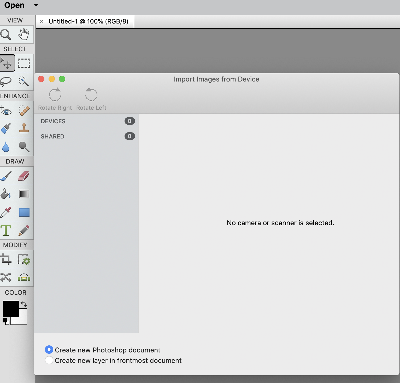
Task: Choose Create new Photoshop document option
Action: click(x=49, y=350)
